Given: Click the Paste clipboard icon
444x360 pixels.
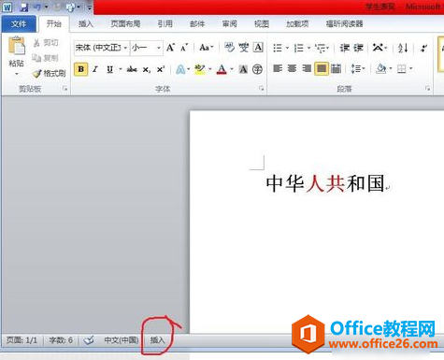Looking at the screenshot, I should click(17, 46).
